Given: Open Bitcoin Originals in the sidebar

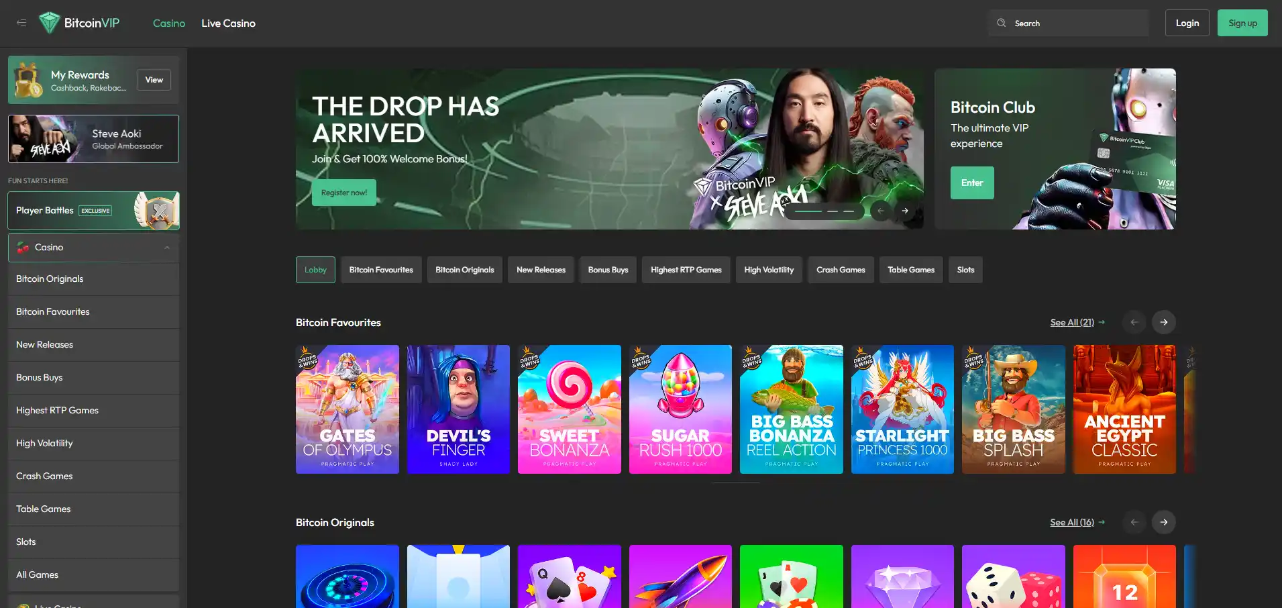Looking at the screenshot, I should 93,279.
